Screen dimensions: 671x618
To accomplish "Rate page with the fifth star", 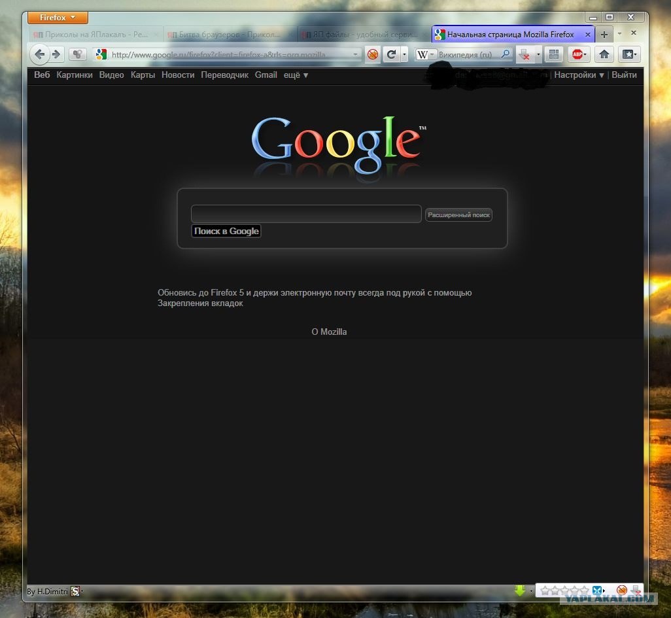I will pos(584,591).
